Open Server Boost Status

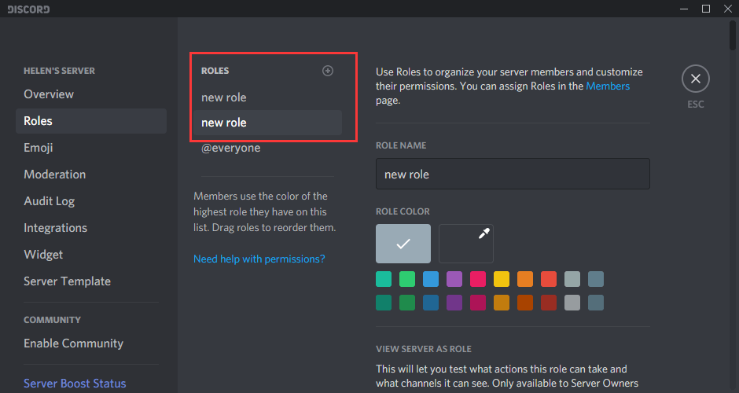75,384
